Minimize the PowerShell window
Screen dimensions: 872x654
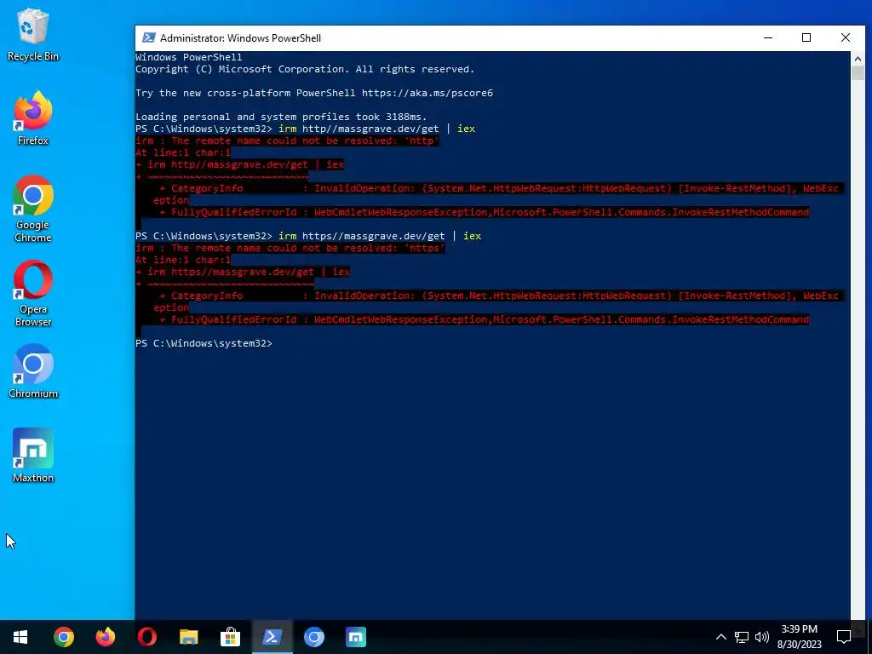(x=768, y=37)
